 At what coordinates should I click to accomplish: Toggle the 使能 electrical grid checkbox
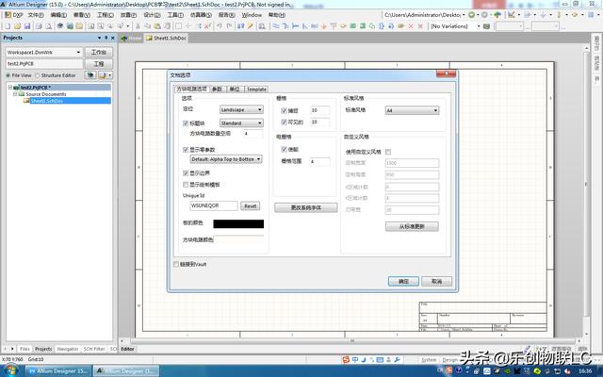point(285,149)
